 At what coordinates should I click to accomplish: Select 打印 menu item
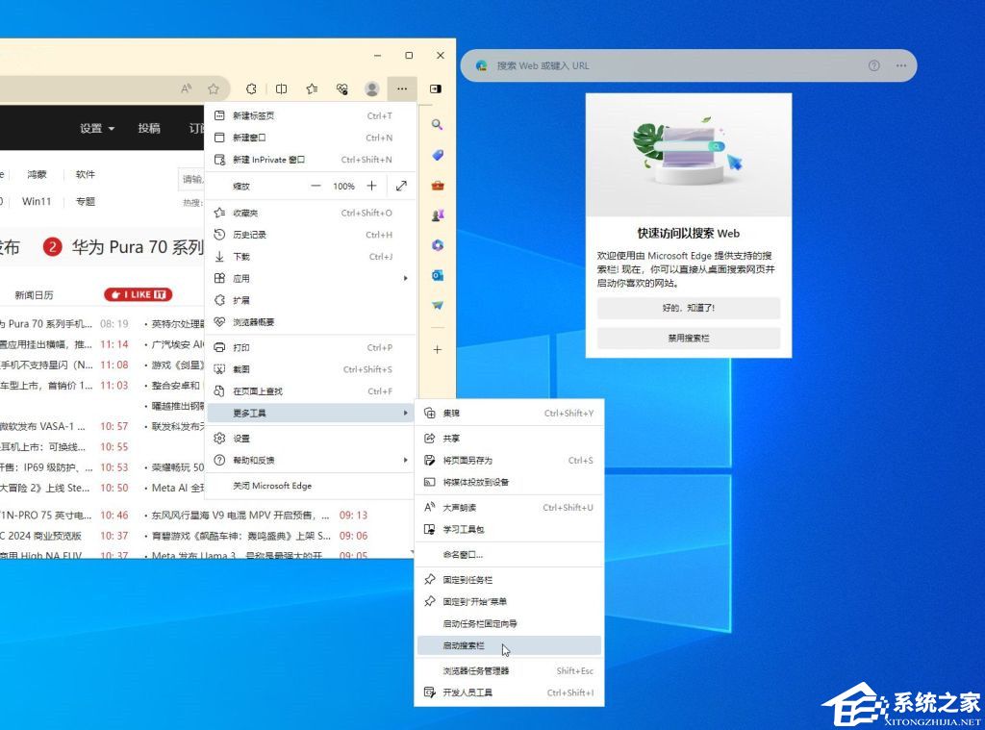(311, 347)
